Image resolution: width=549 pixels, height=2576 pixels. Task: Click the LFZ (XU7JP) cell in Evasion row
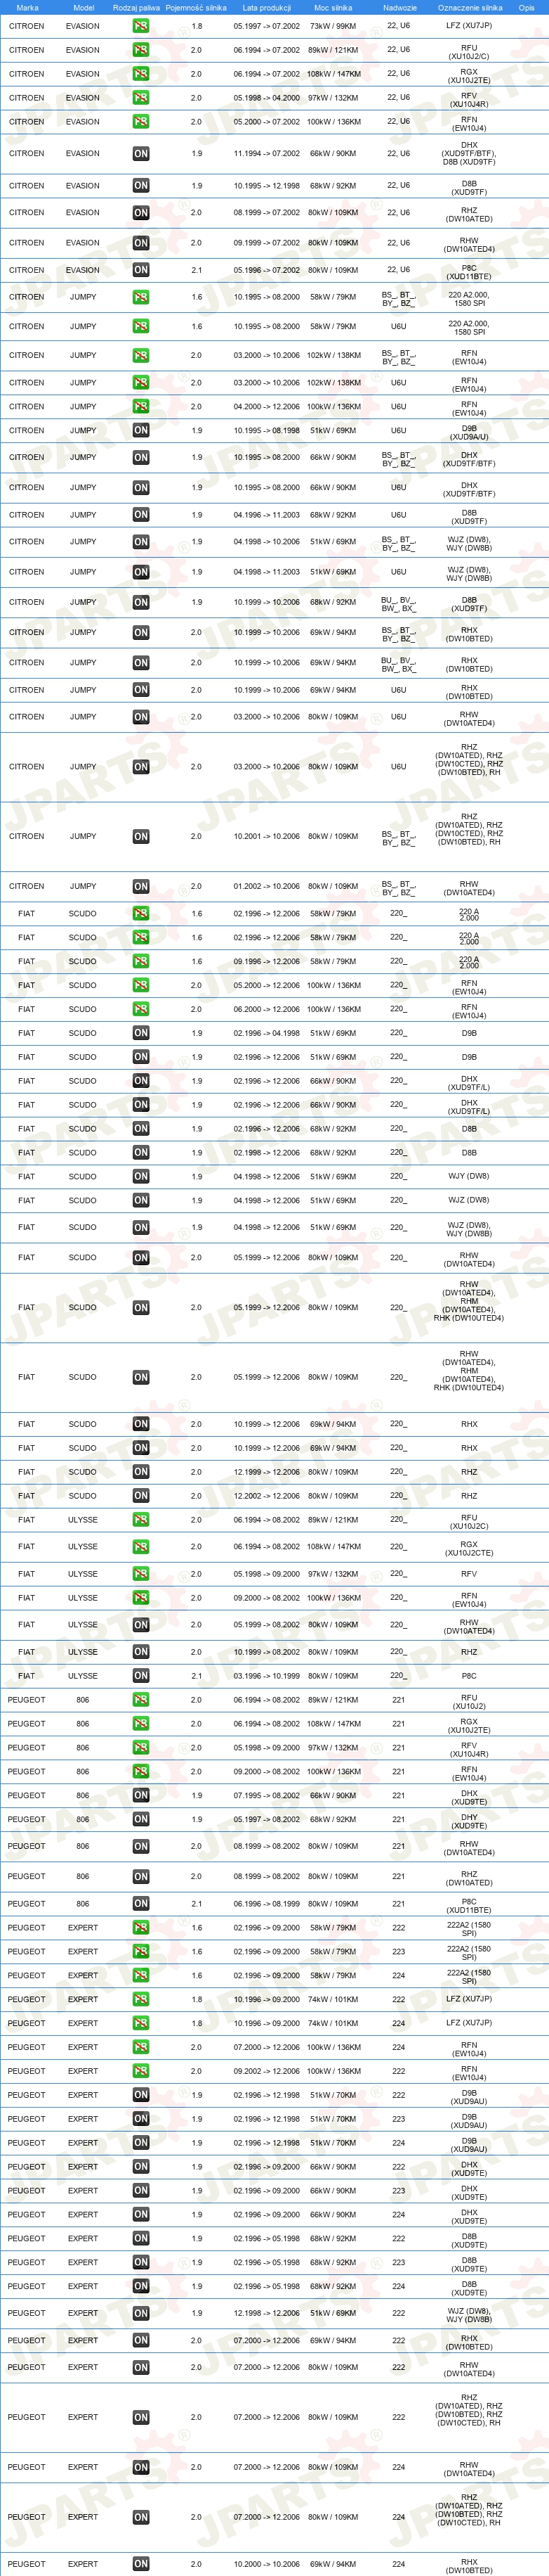469,26
